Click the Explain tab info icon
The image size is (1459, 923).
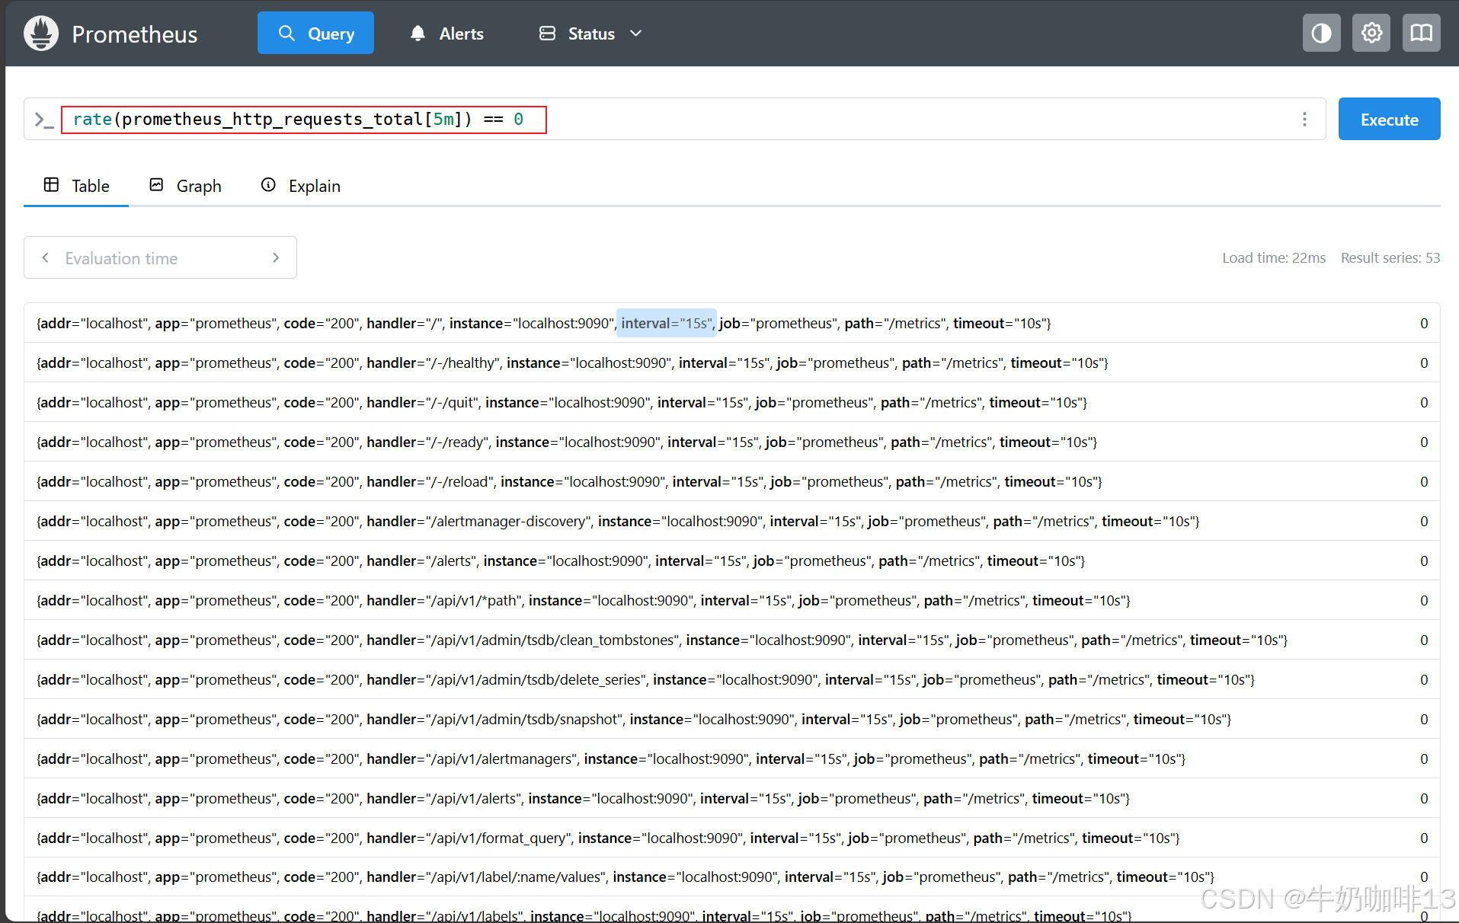click(x=268, y=185)
